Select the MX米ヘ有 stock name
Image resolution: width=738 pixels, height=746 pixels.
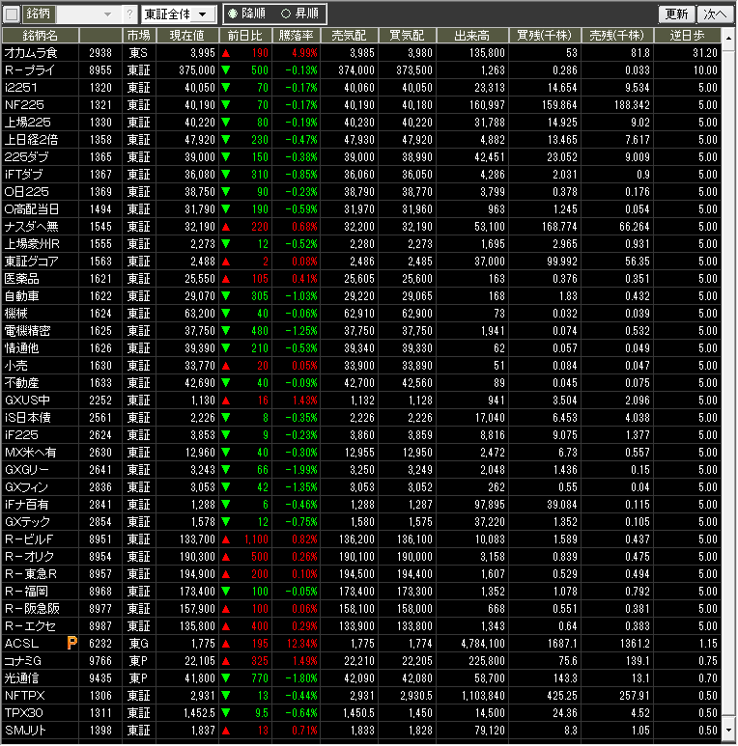click(31, 453)
